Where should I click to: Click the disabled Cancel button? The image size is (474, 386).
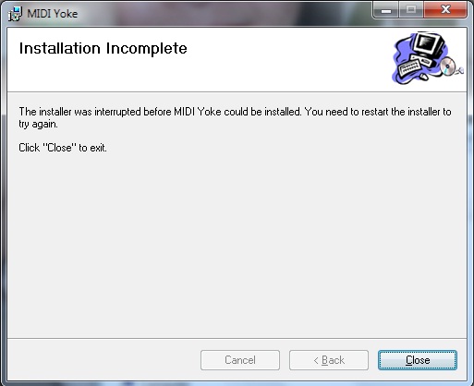pyautogui.click(x=240, y=360)
